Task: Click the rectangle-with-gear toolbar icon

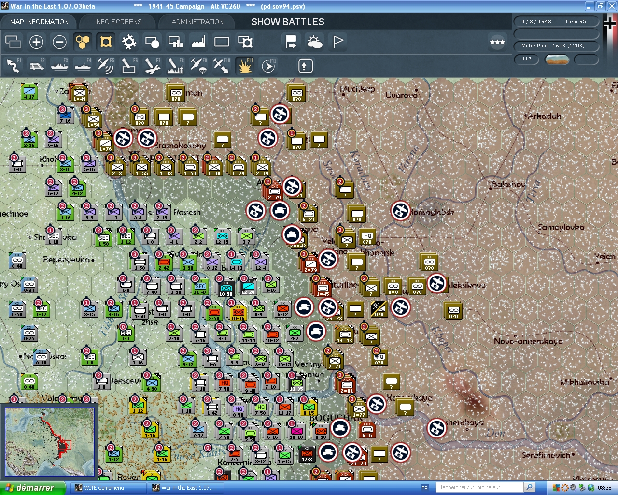Action: coord(245,42)
